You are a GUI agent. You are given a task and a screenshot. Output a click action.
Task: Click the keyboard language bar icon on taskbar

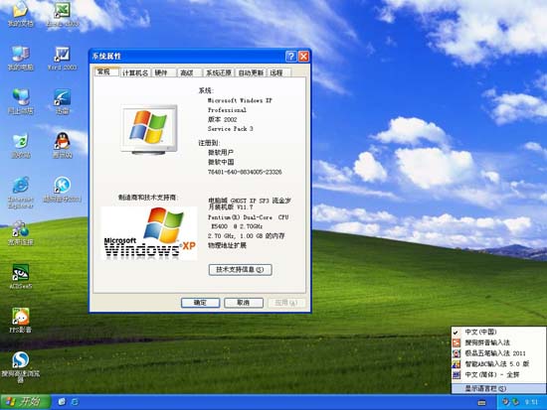(x=481, y=403)
